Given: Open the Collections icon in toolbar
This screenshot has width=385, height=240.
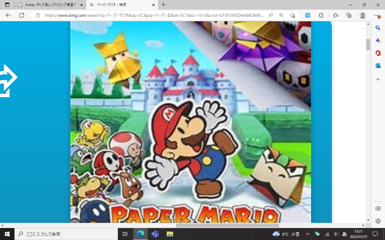Looking at the screenshot, I should pyautogui.click(x=349, y=15).
